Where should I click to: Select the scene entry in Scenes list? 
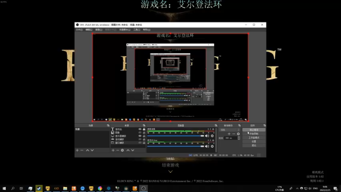pyautogui.click(x=92, y=129)
